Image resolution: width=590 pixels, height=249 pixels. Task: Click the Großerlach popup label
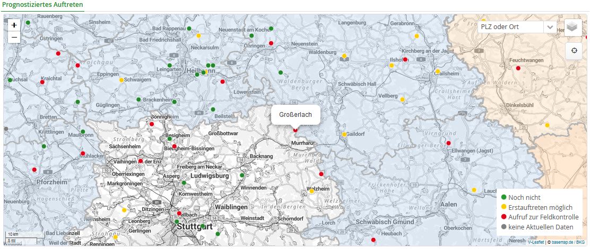[x=296, y=114]
